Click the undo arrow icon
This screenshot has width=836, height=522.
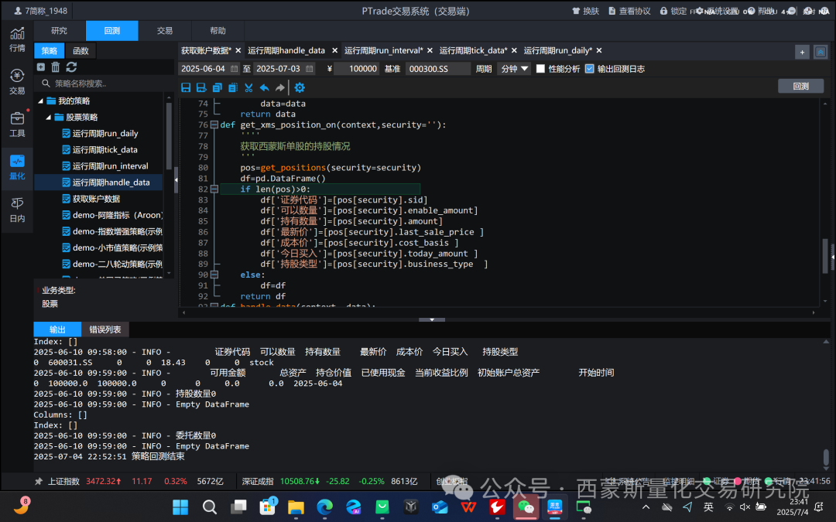pos(265,88)
